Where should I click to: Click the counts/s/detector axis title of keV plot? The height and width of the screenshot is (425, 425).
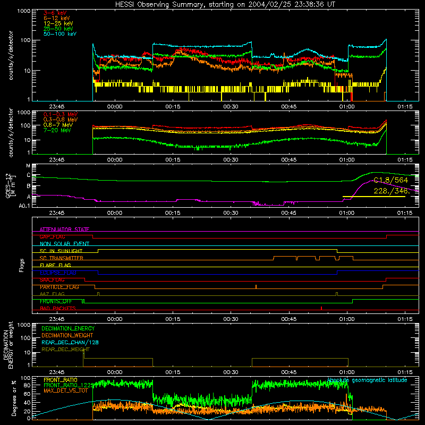(11, 55)
